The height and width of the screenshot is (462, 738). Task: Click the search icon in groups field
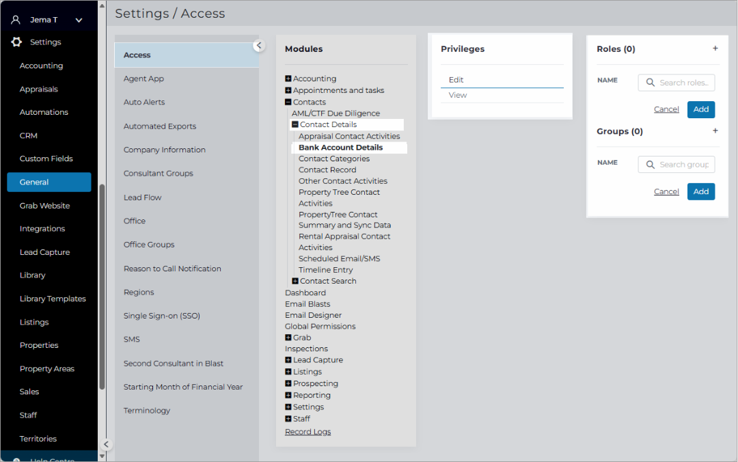point(650,164)
